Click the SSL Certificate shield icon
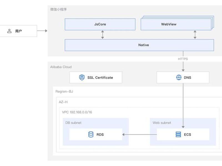The width and height of the screenshot is (222, 166). point(82,77)
